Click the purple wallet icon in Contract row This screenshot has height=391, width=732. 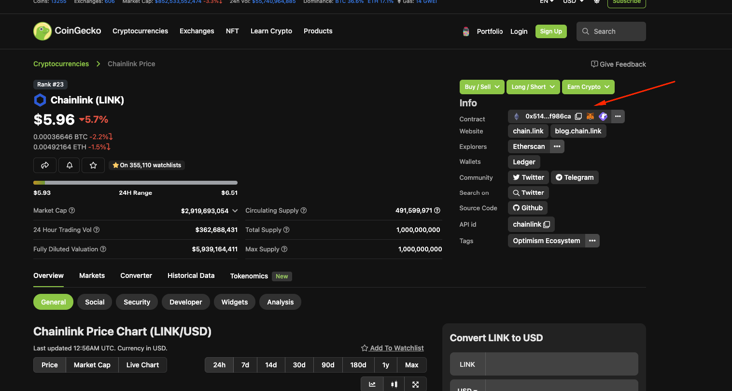point(603,116)
